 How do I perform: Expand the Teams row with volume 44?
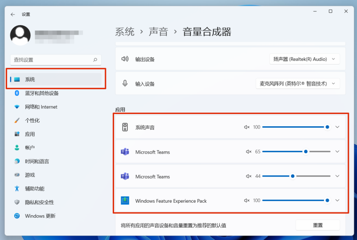[x=337, y=176]
